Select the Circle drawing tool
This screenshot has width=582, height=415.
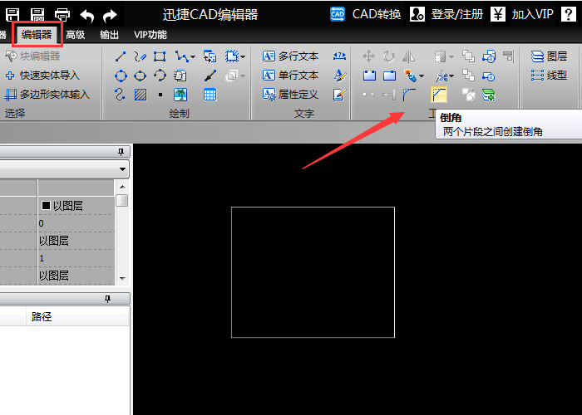click(x=121, y=76)
